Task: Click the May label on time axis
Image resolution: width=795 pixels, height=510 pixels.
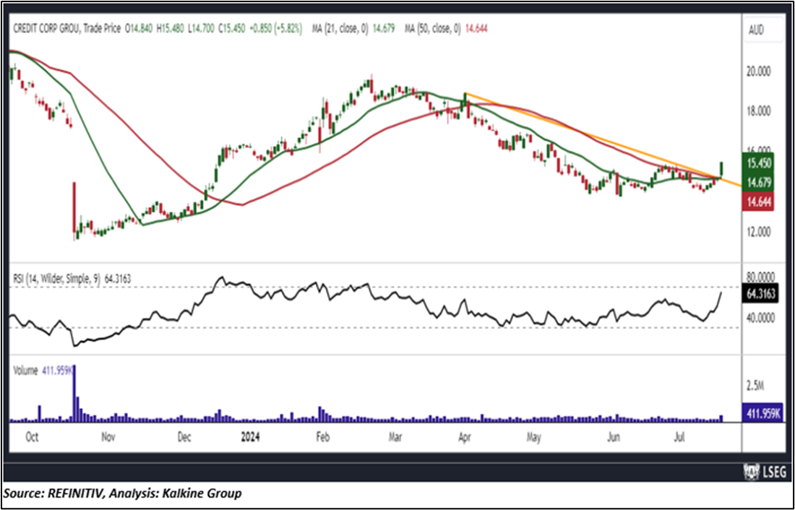Action: pos(533,438)
